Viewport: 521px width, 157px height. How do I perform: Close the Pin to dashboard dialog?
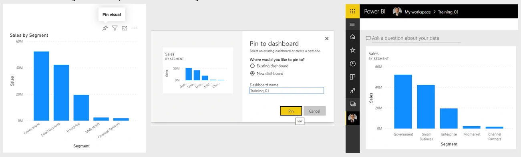coord(327,38)
